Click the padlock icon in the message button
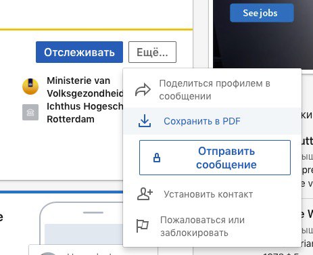The width and height of the screenshot is (313, 255). pyautogui.click(x=157, y=158)
